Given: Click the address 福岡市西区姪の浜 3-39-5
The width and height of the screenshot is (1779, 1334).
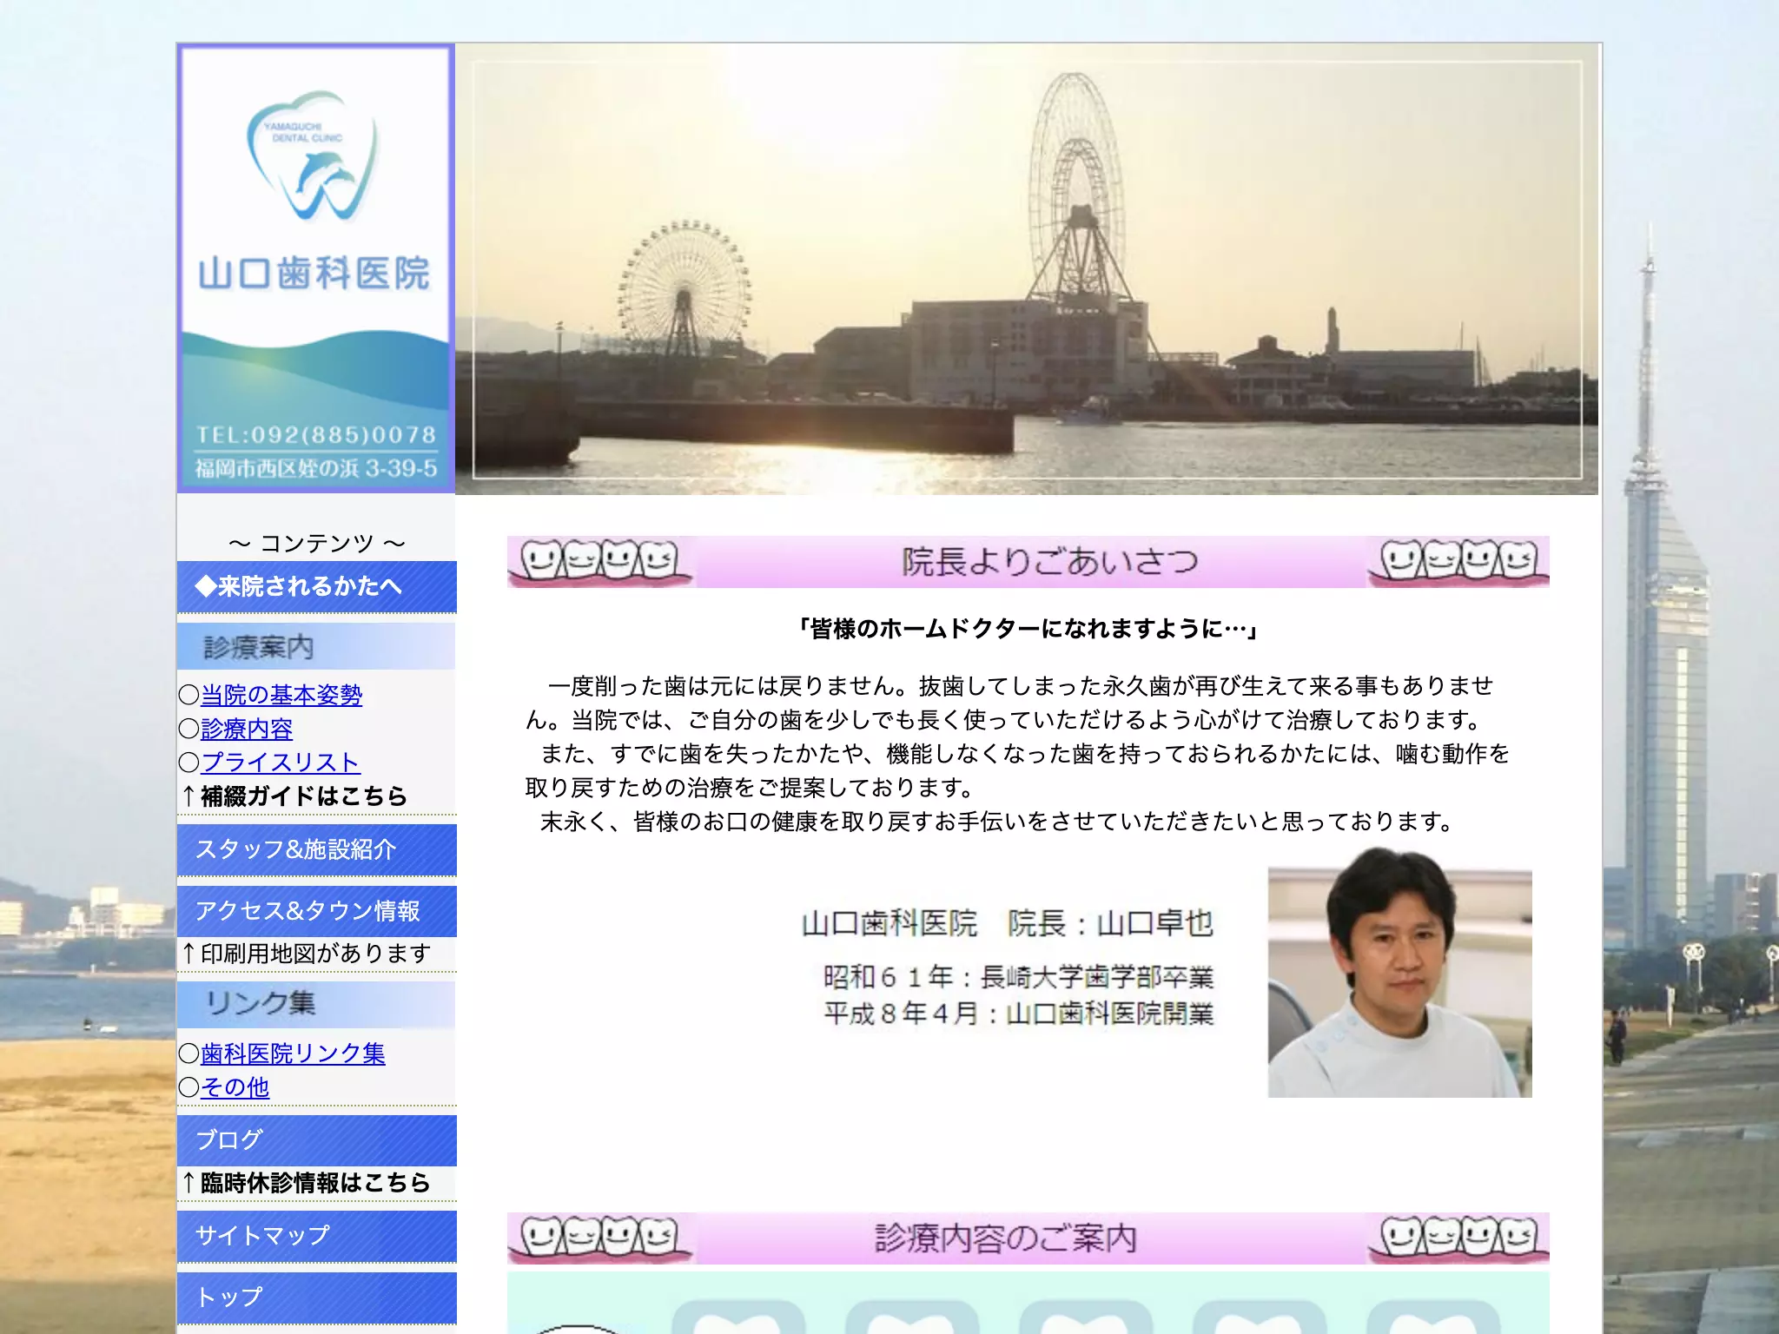Looking at the screenshot, I should tap(316, 469).
